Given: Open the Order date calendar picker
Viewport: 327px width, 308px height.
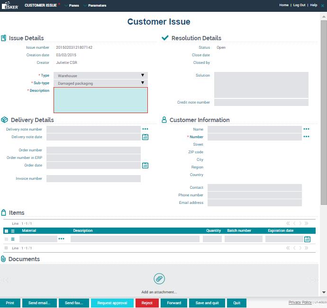Looking at the screenshot, I should click(145, 166).
